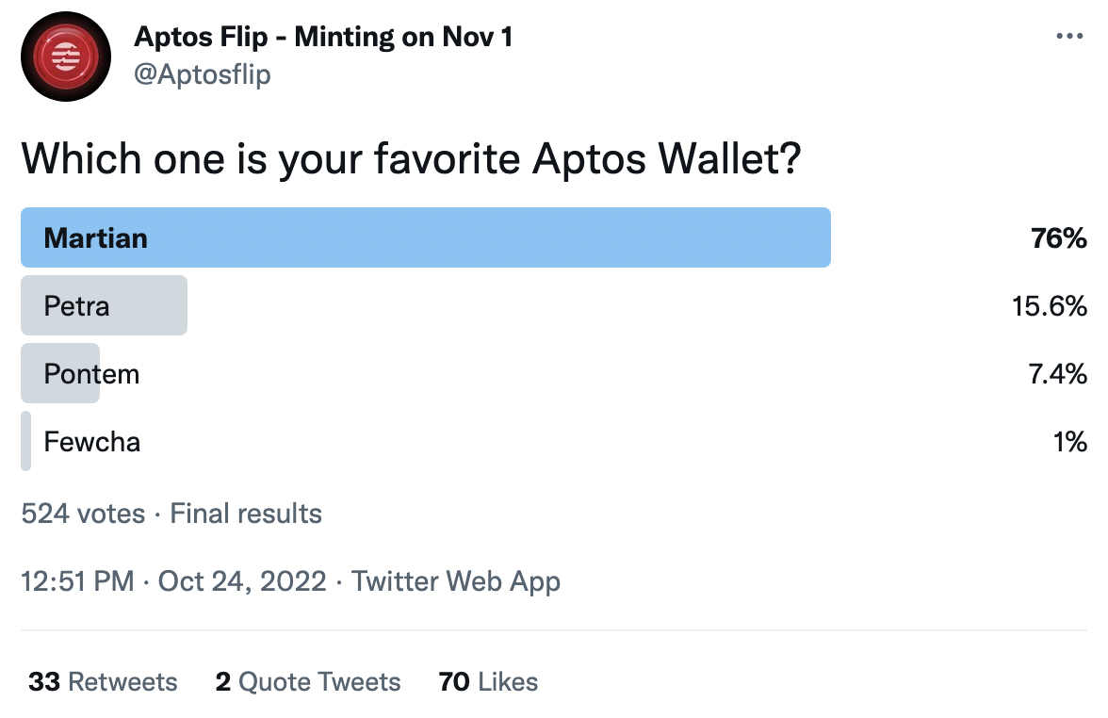The image size is (1108, 718).
Task: Show the 70 Likes list
Action: tap(488, 682)
